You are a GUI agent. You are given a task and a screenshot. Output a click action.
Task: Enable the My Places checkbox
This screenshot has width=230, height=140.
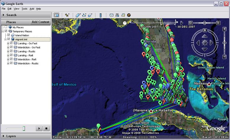[x=6, y=27]
